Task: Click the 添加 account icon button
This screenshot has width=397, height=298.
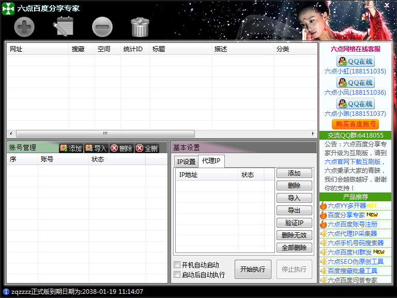Action: point(71,148)
